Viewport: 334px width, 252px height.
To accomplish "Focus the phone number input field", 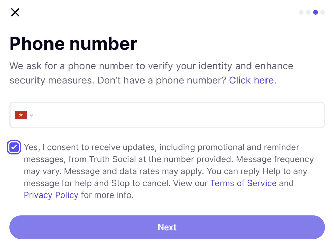I will coord(177,115).
